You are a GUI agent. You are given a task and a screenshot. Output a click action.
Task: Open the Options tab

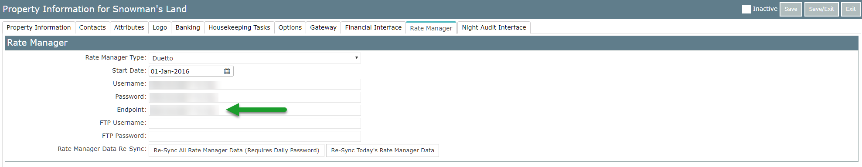(x=290, y=27)
